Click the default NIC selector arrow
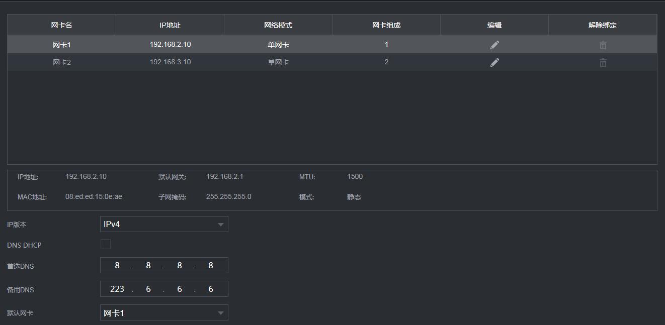The image size is (665, 325). tap(220, 312)
